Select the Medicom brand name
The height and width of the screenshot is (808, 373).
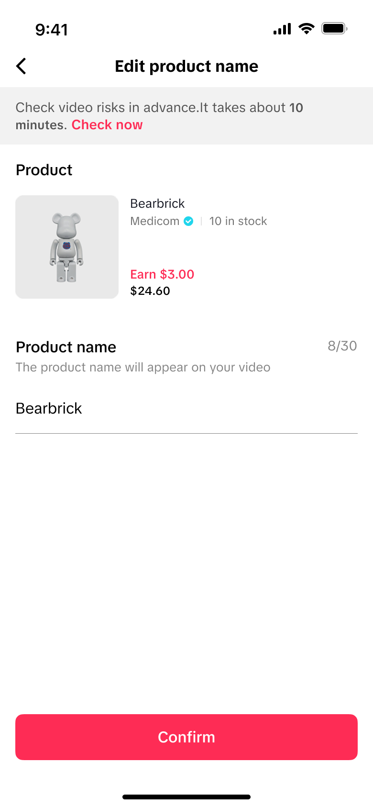point(154,221)
